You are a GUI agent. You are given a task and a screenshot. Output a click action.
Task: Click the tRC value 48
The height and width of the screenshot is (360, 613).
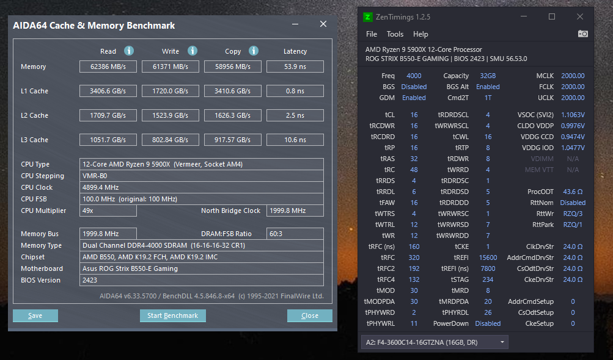(414, 170)
